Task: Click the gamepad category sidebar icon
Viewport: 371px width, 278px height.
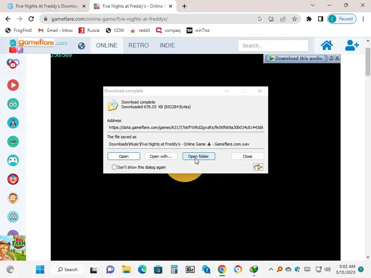Action: [x=13, y=160]
